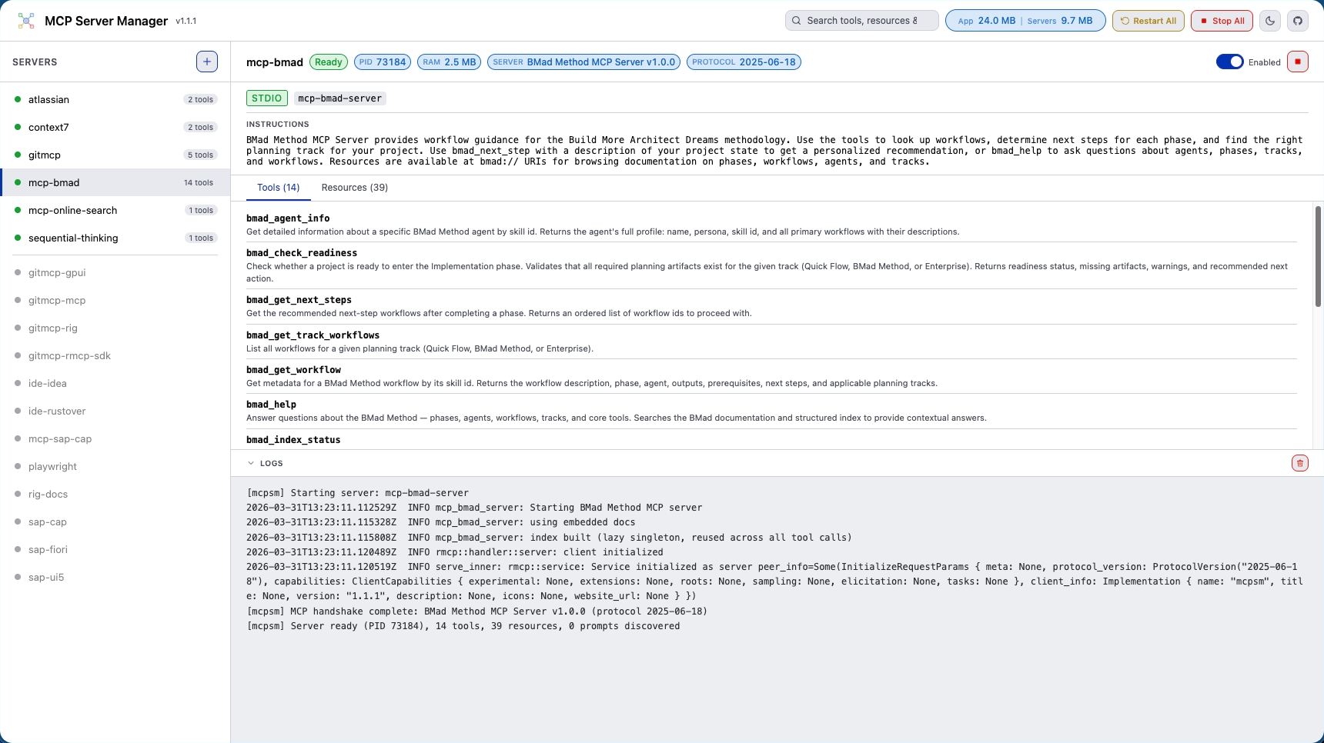The height and width of the screenshot is (743, 1324).
Task: Select the Tools (14) tab
Action: pyautogui.click(x=278, y=188)
